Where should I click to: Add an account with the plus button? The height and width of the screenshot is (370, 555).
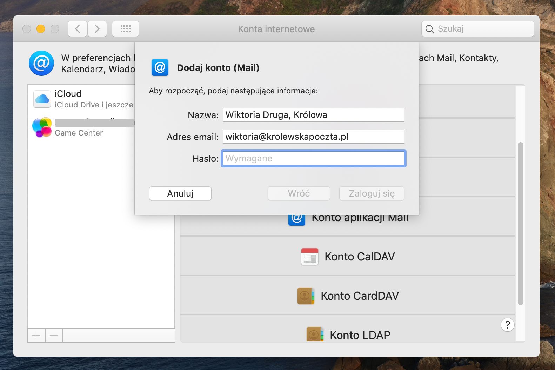[36, 336]
